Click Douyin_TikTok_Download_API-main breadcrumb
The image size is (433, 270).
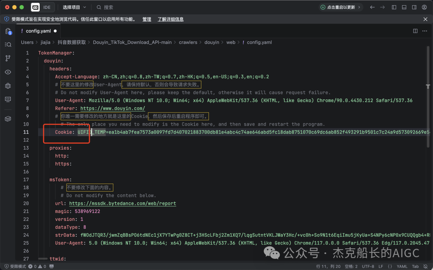click(x=132, y=42)
